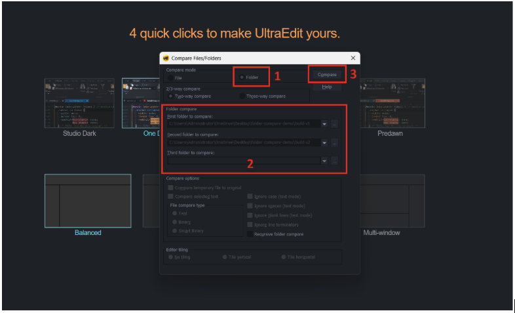Viewport: 515px width, 313px height.
Task: Enable Ignore case (text mode)
Action: 250,196
